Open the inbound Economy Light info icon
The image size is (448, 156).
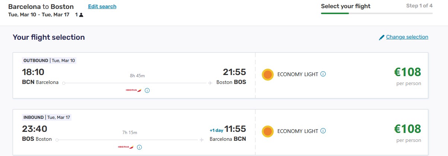click(x=323, y=131)
